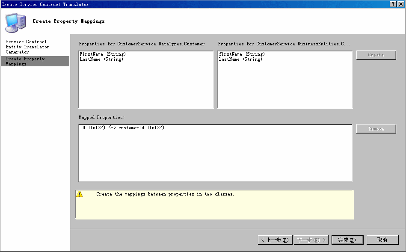Go back with the 上一步 button
Image resolution: width=406 pixels, height=252 pixels.
coord(275,240)
